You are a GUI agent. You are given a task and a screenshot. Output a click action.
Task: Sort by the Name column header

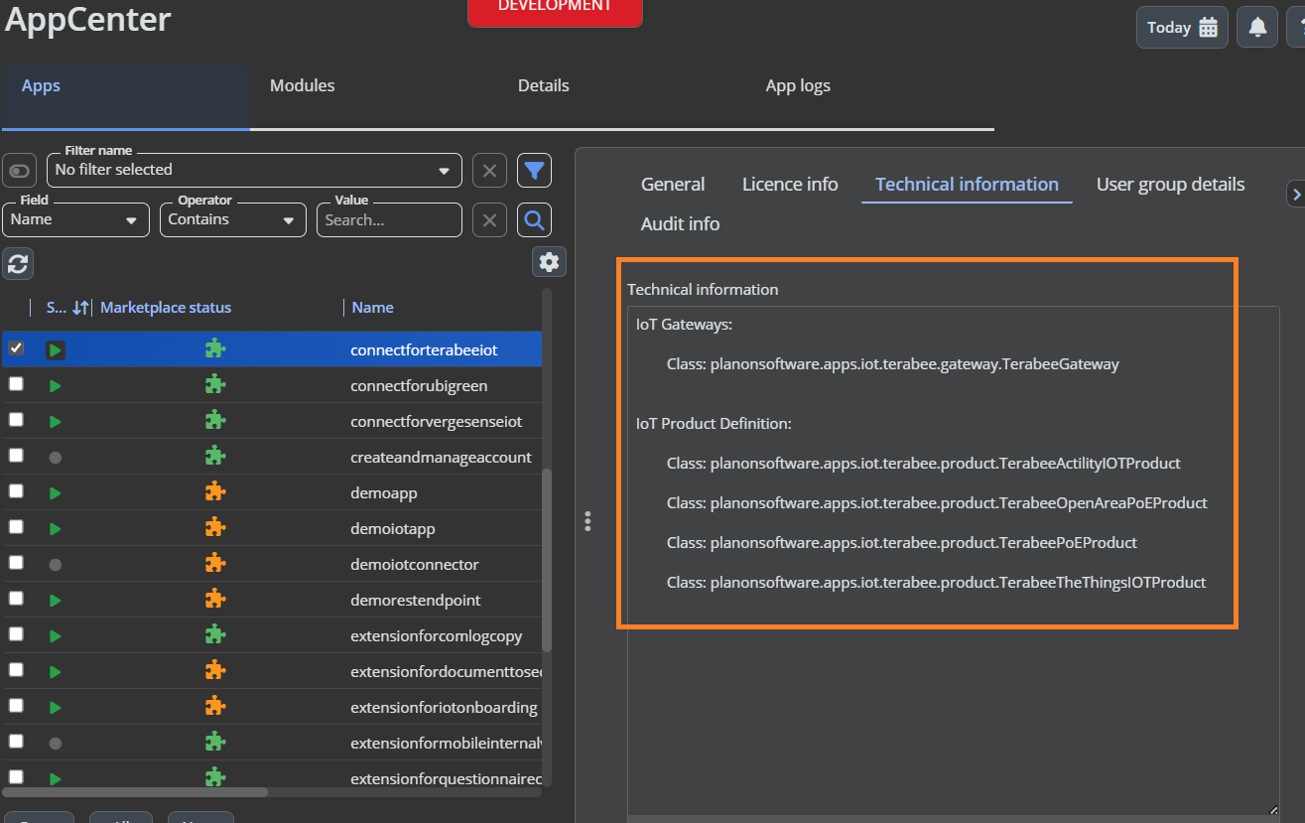[373, 308]
